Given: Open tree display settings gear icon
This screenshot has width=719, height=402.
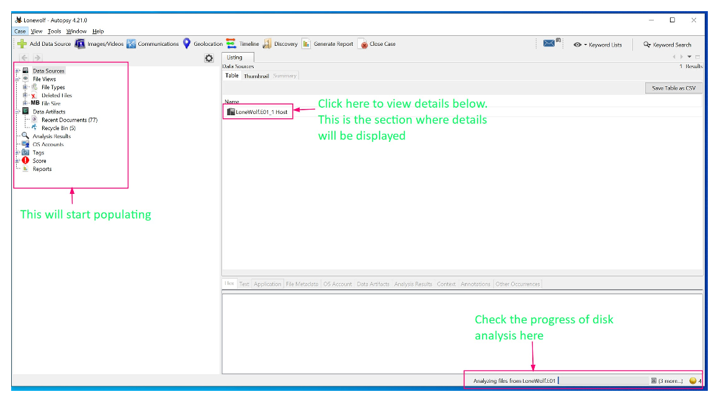Looking at the screenshot, I should (x=209, y=58).
